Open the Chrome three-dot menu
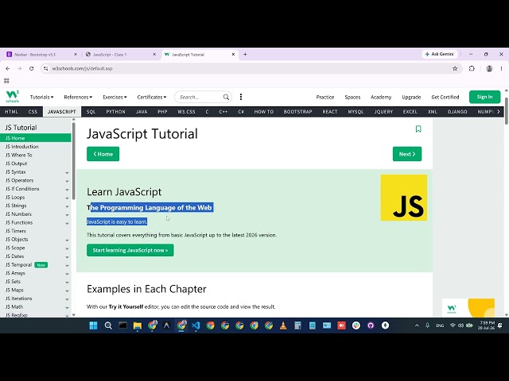Screen dimensions: 509x381 [501, 68]
